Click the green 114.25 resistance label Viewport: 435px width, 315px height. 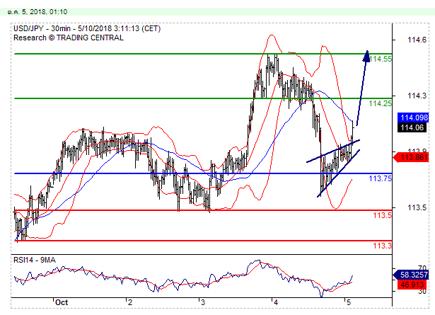[x=381, y=103]
